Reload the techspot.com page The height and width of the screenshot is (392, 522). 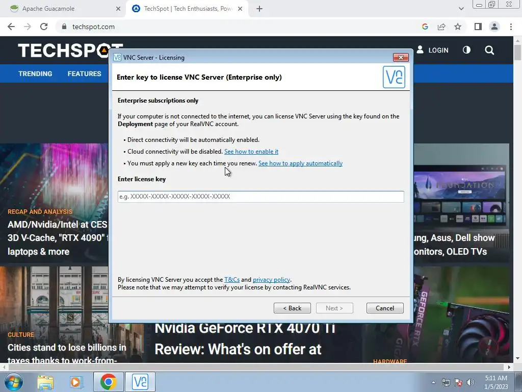pyautogui.click(x=44, y=27)
